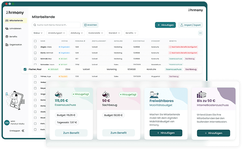Click the Ansichten view icon
Screen dimensions: 248x153
(85, 25)
